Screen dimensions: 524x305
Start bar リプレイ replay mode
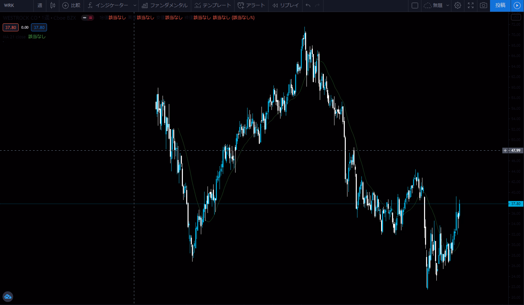[x=285, y=5]
